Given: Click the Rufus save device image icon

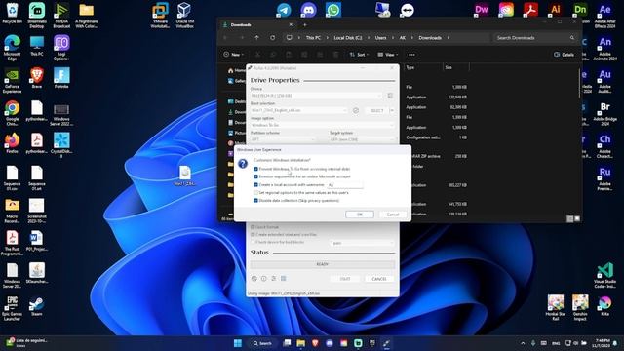Looking at the screenshot, I should (390, 96).
